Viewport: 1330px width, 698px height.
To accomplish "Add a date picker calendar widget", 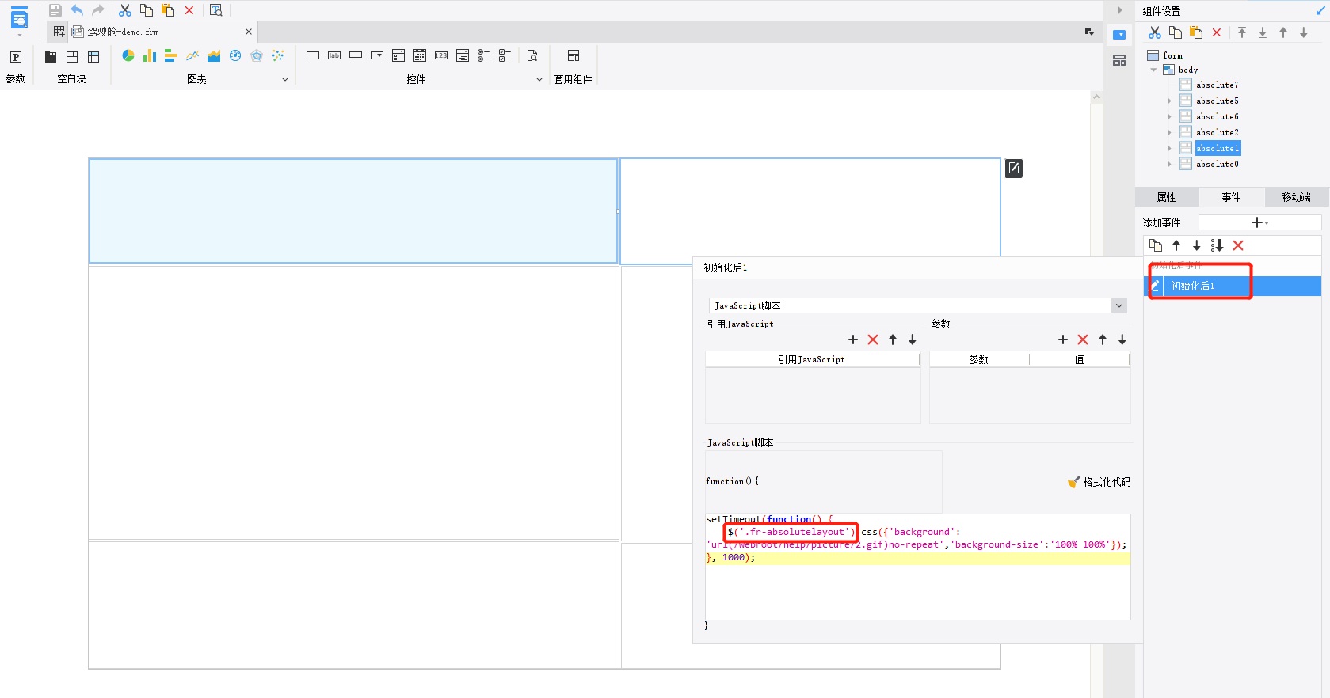I will pos(420,55).
